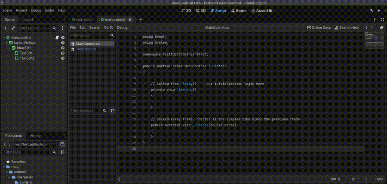Toggle alphabetical sorting of the methods list
387x184 pixels.
[113, 111]
